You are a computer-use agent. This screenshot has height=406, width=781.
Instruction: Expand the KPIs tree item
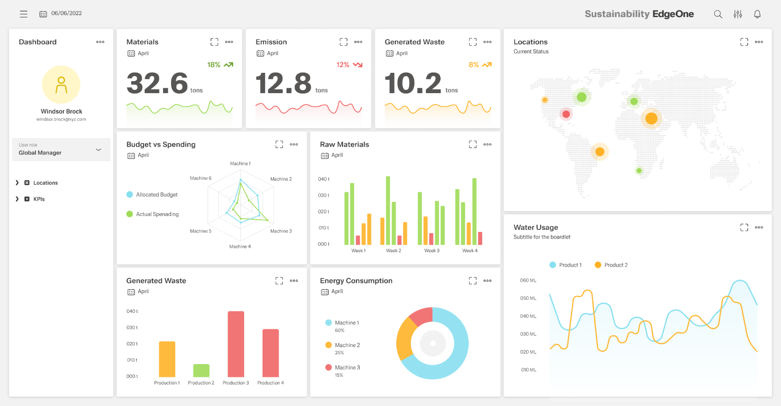17,199
